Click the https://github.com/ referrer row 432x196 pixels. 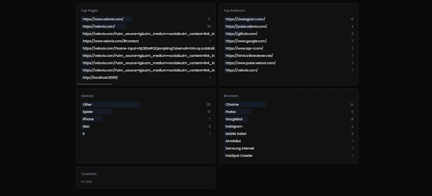click(x=288, y=34)
